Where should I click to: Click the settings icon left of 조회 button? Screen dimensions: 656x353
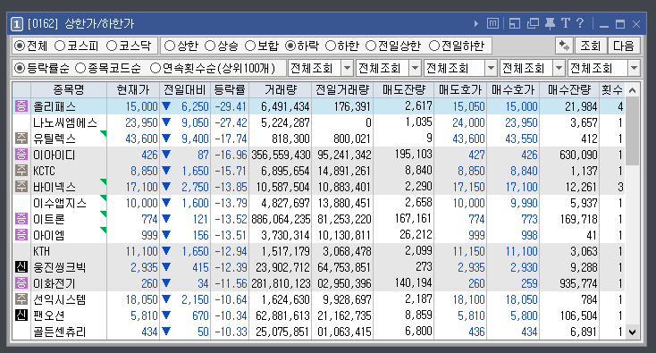pyautogui.click(x=564, y=46)
